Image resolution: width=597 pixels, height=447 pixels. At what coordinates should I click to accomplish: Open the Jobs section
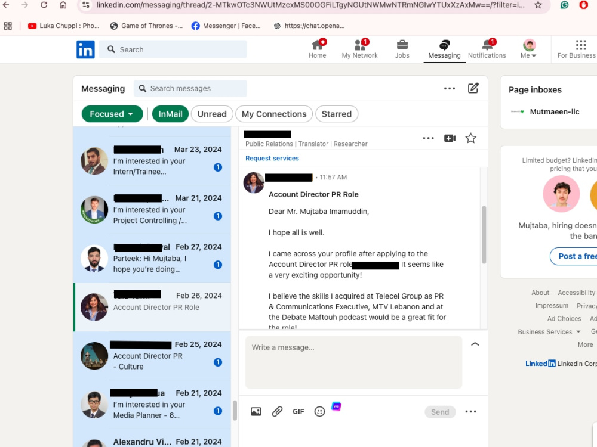(x=402, y=49)
